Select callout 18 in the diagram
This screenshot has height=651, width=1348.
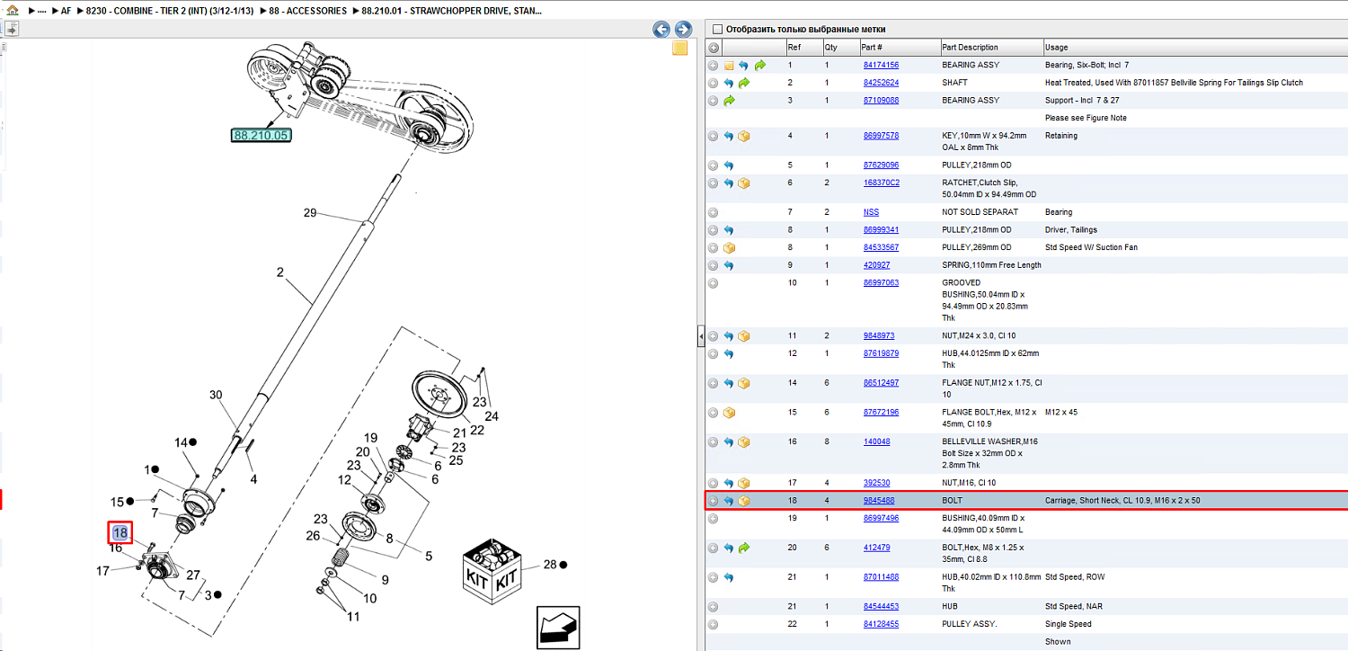point(120,533)
